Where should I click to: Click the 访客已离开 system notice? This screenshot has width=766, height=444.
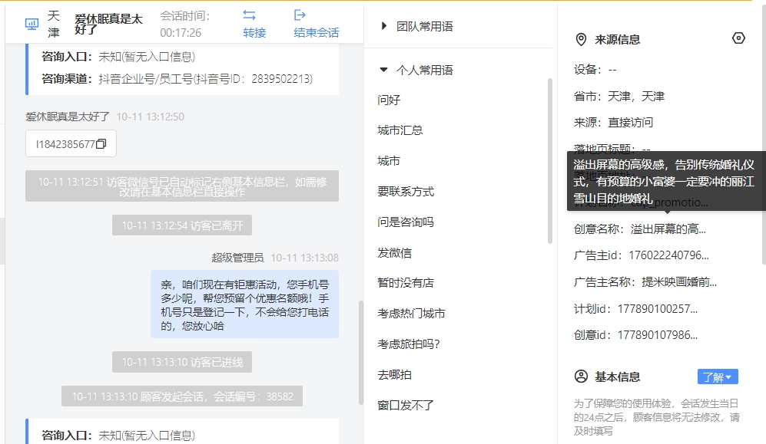182,225
